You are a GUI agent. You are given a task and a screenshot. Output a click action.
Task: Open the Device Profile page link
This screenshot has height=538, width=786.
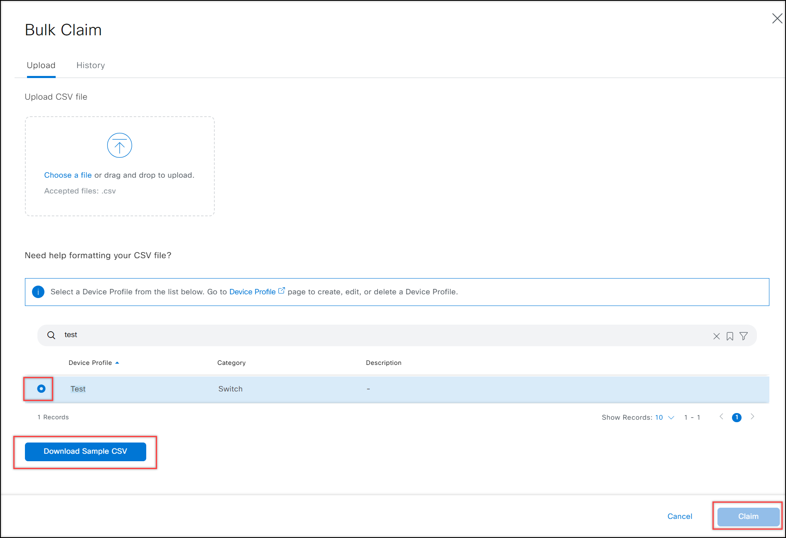tap(252, 291)
